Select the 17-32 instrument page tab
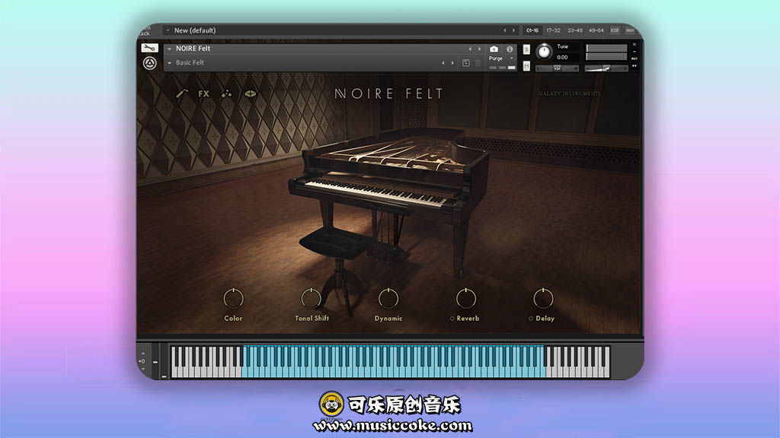This screenshot has height=438, width=780. tap(553, 30)
